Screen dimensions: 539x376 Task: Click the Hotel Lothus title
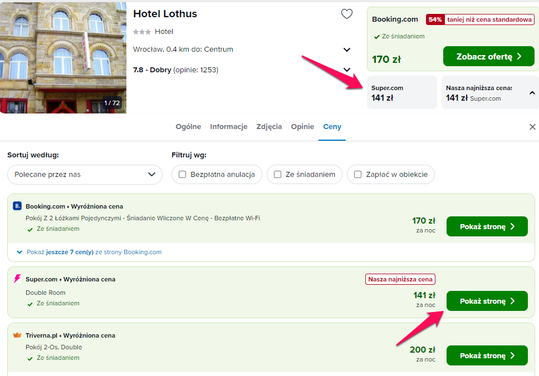[165, 14]
